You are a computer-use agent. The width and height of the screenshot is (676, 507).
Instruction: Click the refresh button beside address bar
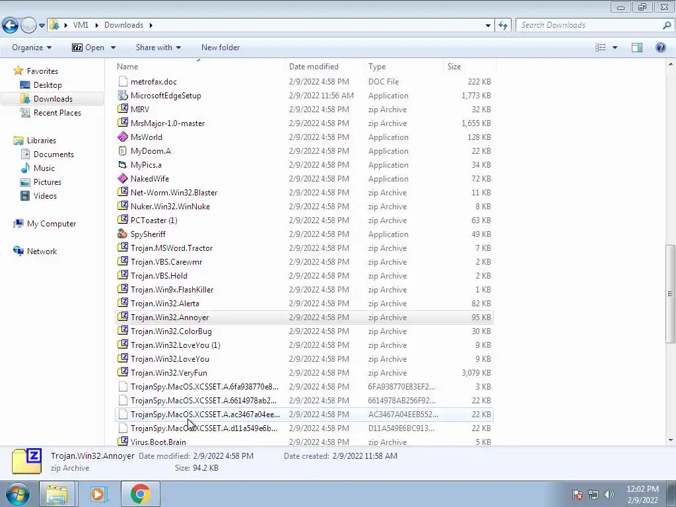pos(502,26)
